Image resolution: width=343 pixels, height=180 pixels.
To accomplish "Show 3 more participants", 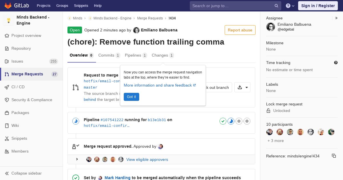I will pyautogui.click(x=276, y=141).
